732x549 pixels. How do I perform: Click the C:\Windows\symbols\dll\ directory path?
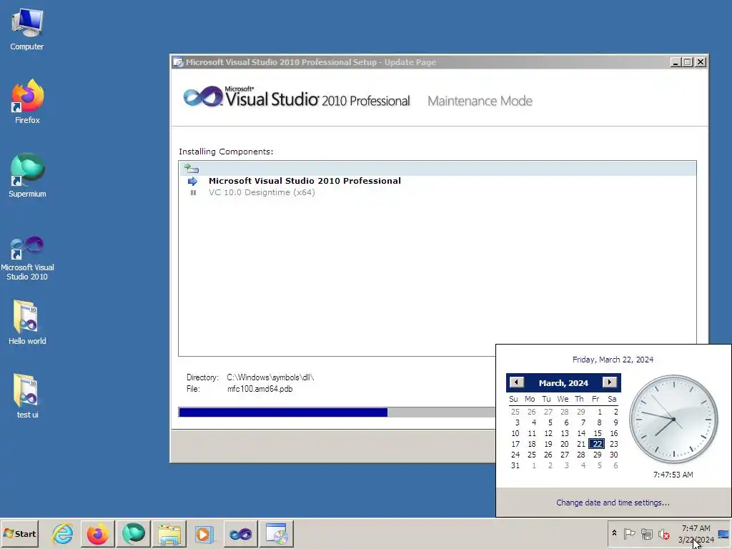tap(270, 377)
